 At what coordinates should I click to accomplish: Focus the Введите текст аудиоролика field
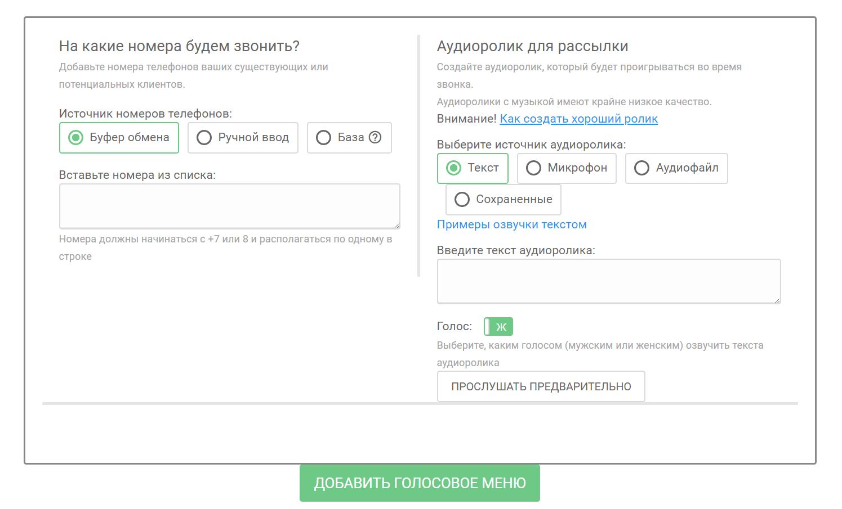[x=609, y=281]
